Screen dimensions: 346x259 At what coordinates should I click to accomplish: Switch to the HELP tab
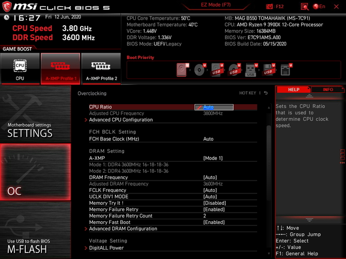pos(293,89)
